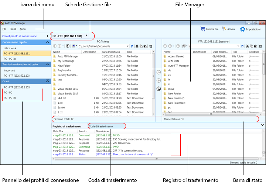
Task: Open Impostazioni settings gear
Action: click(x=242, y=29)
